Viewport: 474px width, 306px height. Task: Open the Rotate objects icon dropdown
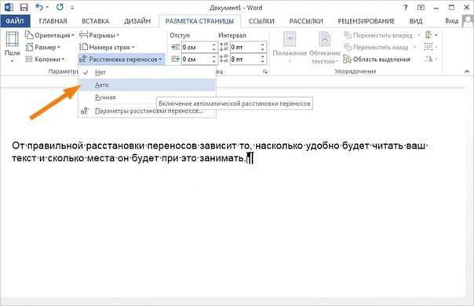[x=431, y=59]
